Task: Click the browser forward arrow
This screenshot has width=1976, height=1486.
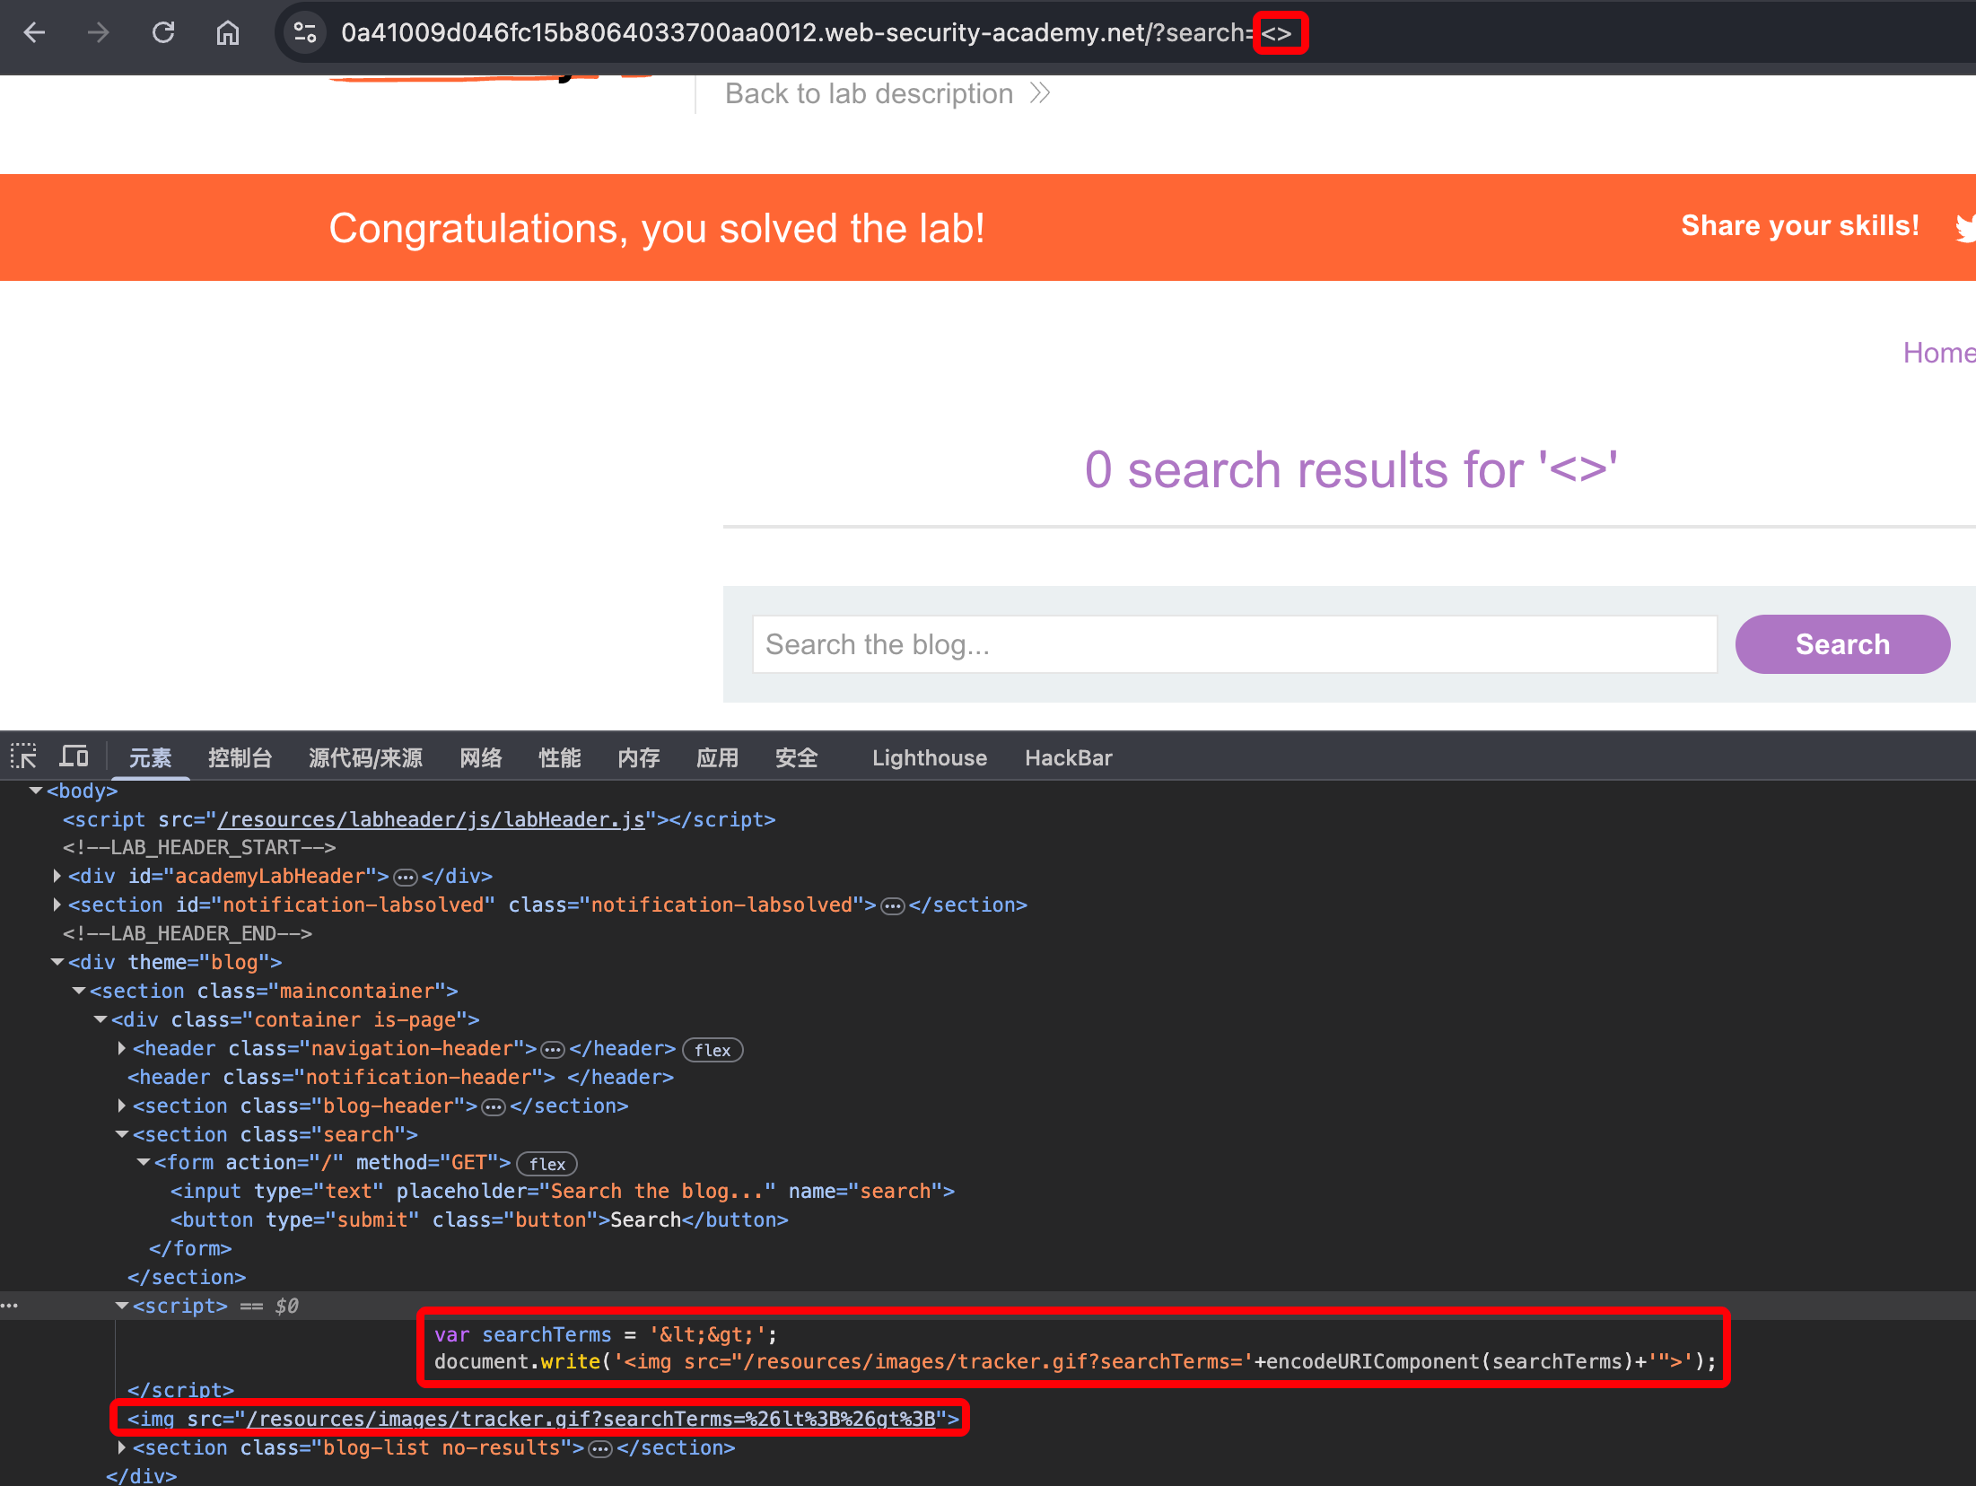Action: point(98,33)
